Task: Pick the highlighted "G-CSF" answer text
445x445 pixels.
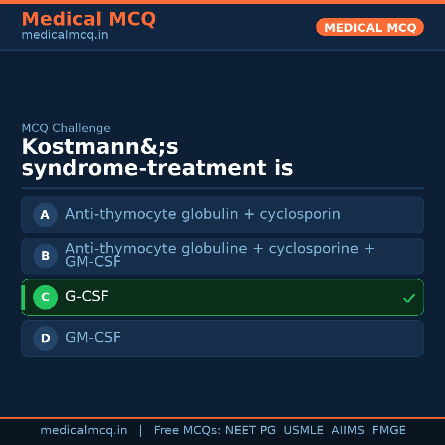Action: pyautogui.click(x=87, y=297)
